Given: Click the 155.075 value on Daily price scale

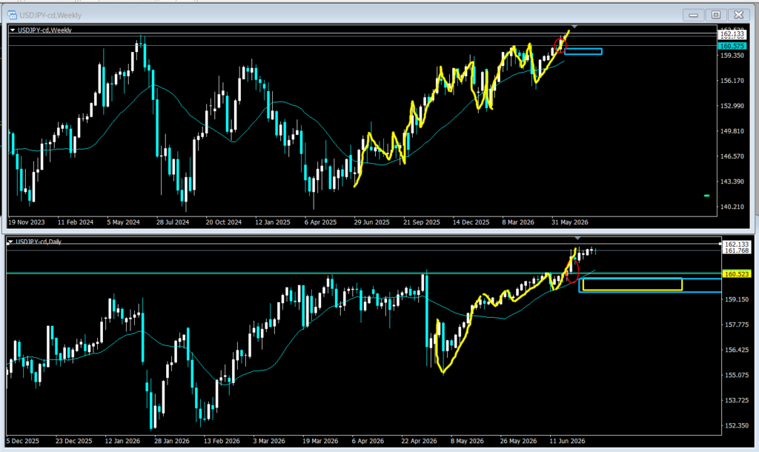Looking at the screenshot, I should coord(736,375).
